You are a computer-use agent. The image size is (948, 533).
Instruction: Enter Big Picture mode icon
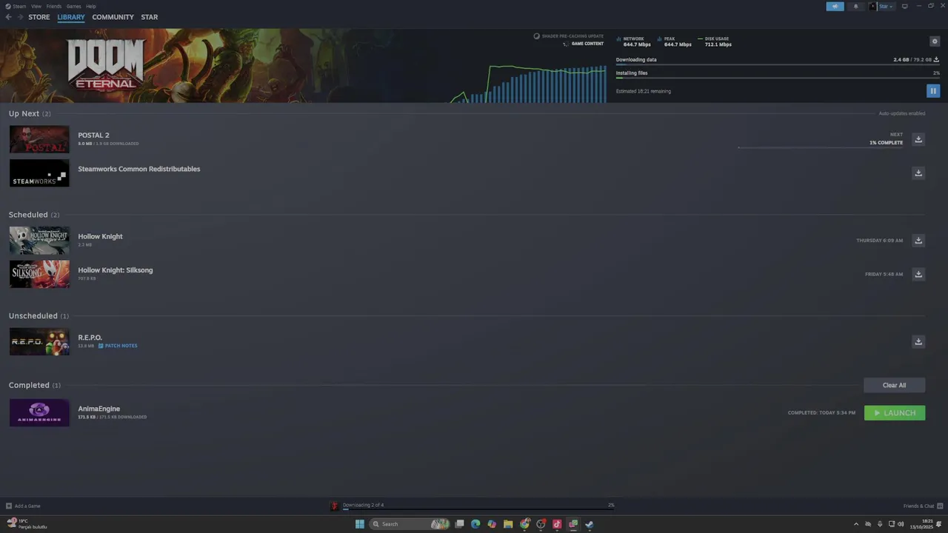904,6
